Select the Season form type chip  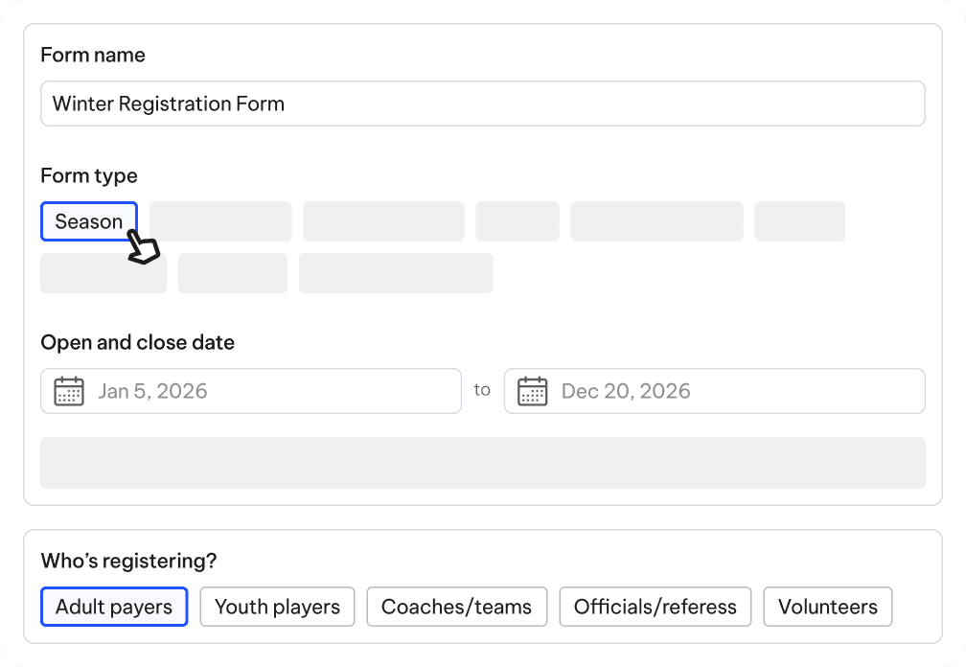88,221
